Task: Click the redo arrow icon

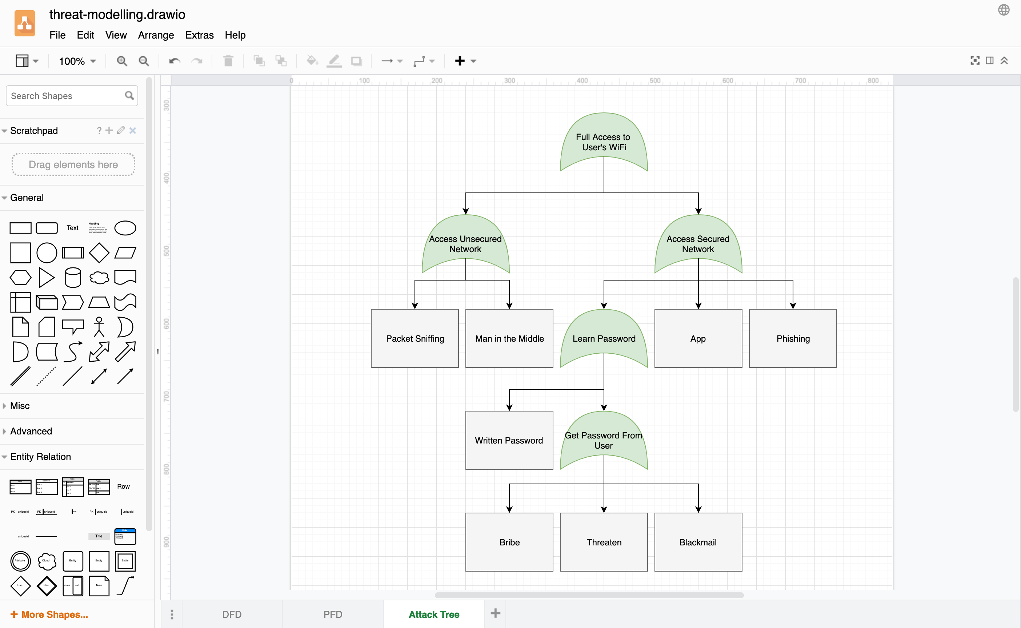Action: (x=196, y=61)
